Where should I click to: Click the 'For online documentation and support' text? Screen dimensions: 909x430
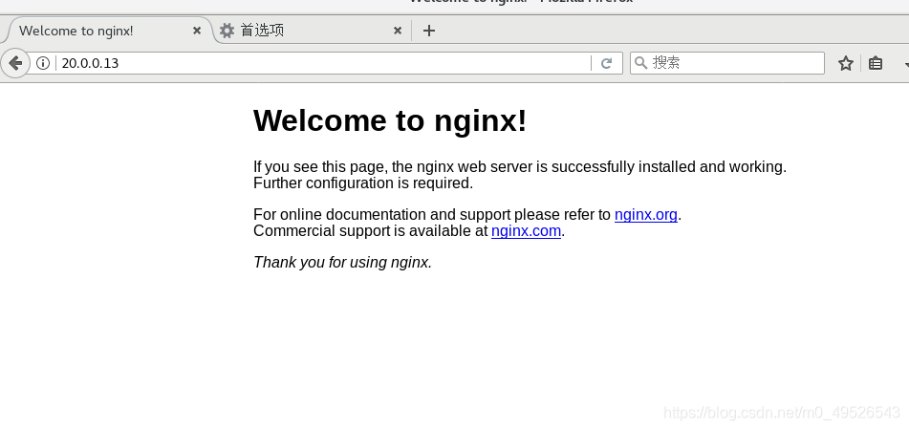pyautogui.click(x=382, y=215)
